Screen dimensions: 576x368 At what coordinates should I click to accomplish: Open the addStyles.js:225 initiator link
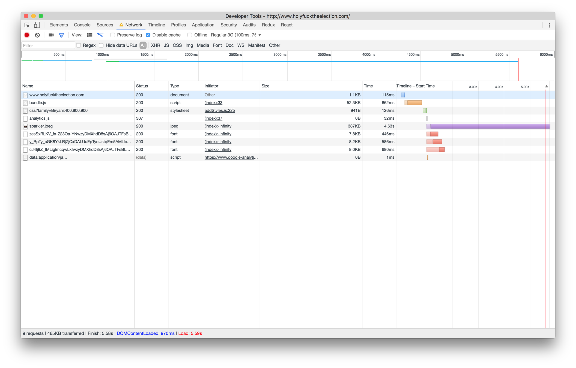point(219,110)
